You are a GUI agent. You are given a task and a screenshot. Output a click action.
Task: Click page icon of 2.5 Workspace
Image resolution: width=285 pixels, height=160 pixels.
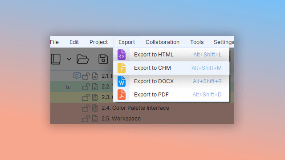click(95, 119)
